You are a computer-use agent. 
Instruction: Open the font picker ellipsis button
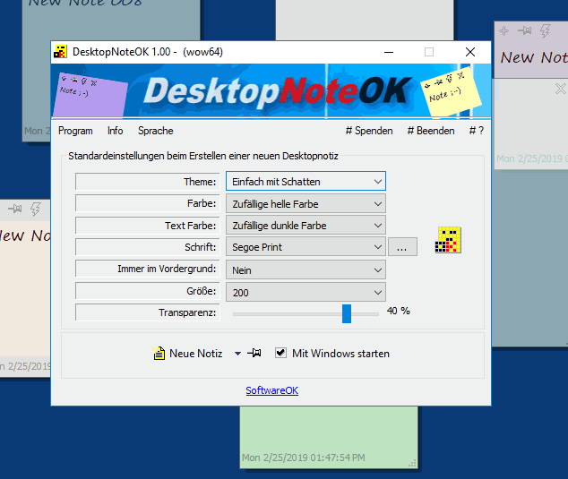click(x=402, y=247)
